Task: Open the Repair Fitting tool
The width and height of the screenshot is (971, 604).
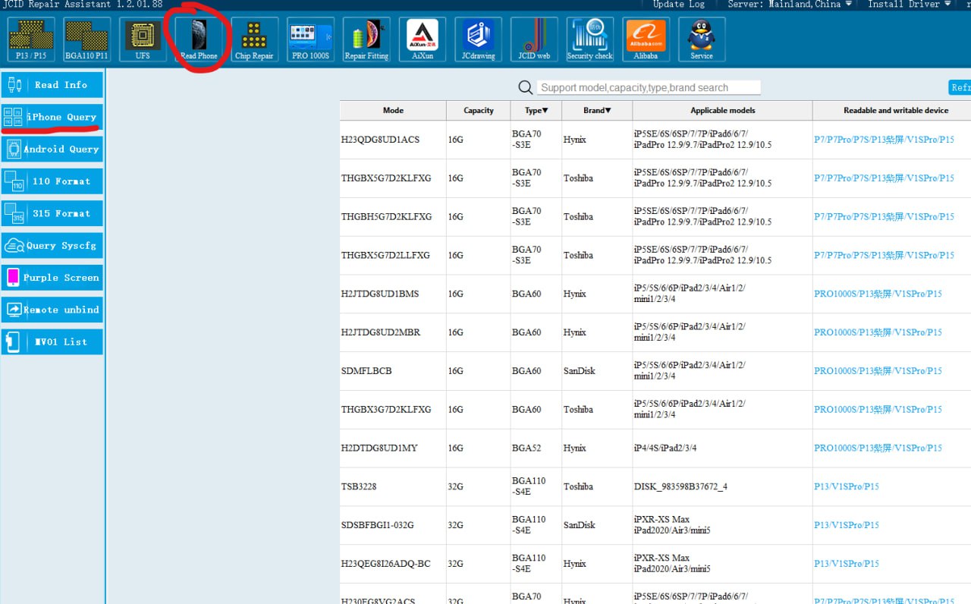Action: pos(366,39)
